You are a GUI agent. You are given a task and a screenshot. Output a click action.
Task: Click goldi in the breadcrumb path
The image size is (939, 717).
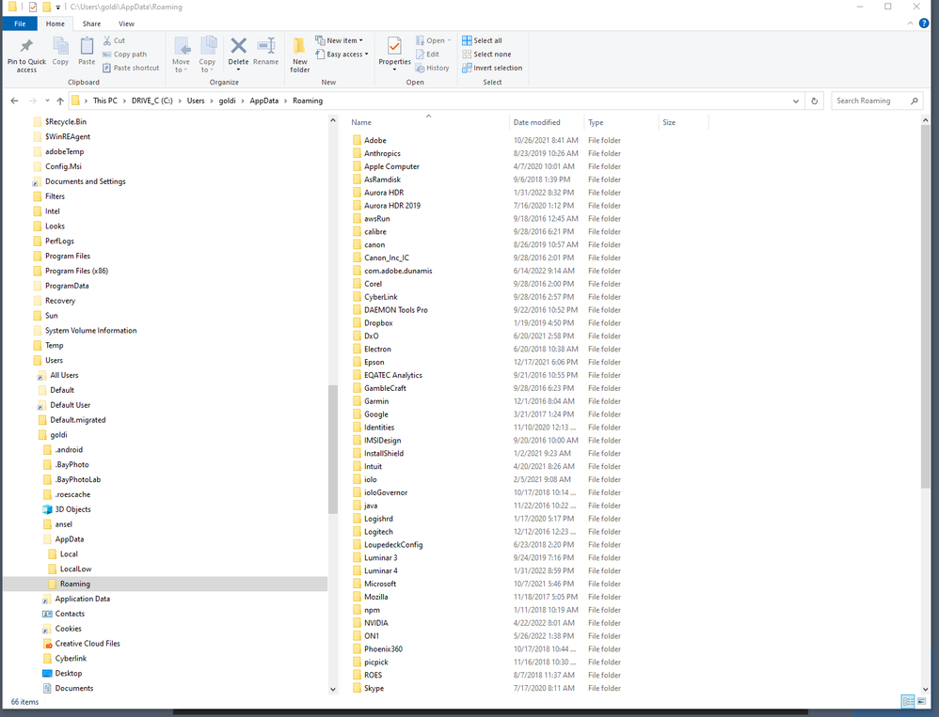[227, 101]
